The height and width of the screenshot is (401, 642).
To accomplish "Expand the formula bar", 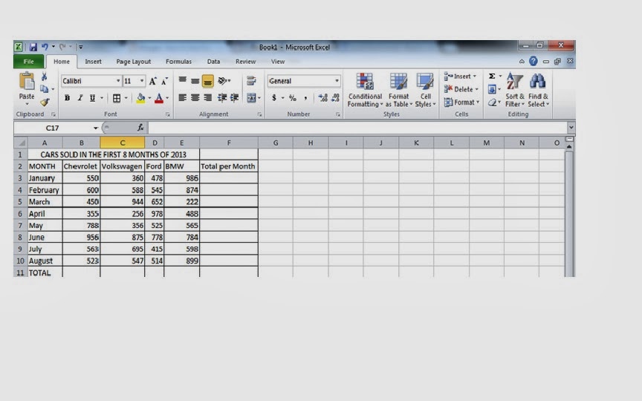I will coord(571,128).
